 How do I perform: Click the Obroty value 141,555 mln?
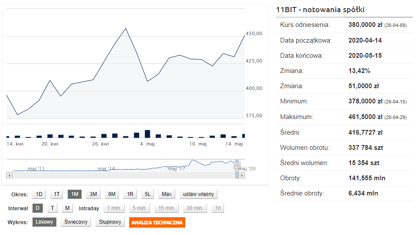tap(367, 178)
